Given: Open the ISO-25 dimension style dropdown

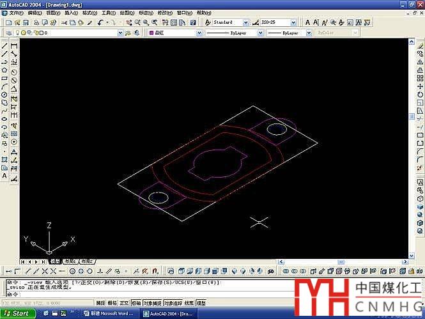Looking at the screenshot, I should pos(297,22).
